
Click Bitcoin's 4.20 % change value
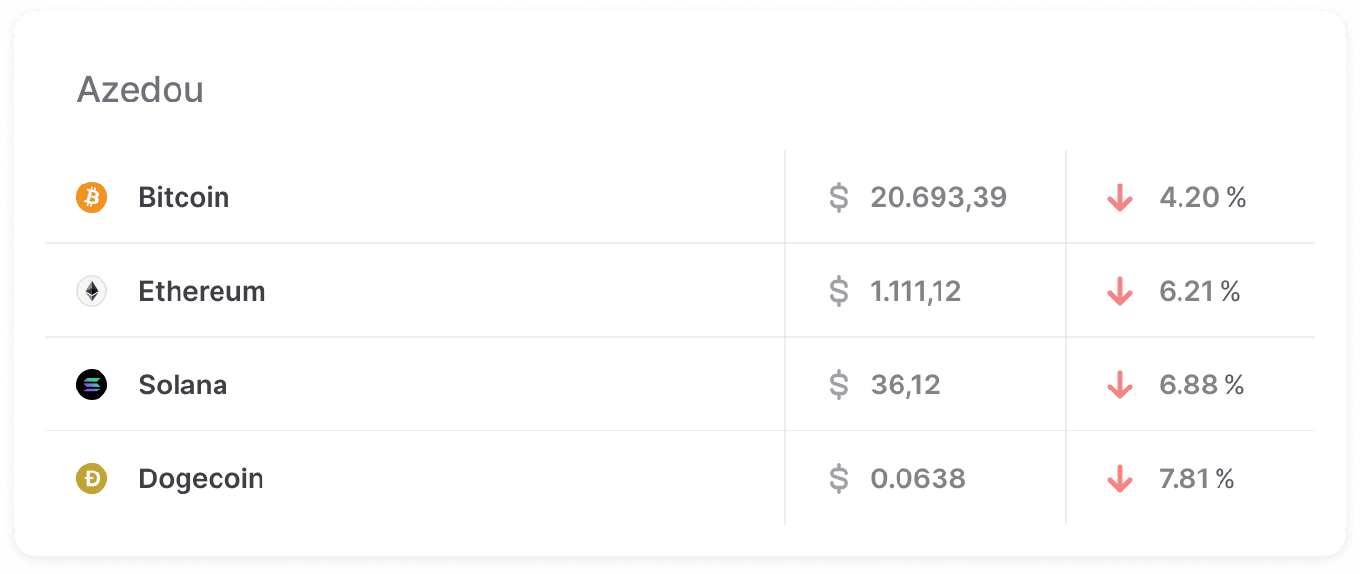[1201, 197]
